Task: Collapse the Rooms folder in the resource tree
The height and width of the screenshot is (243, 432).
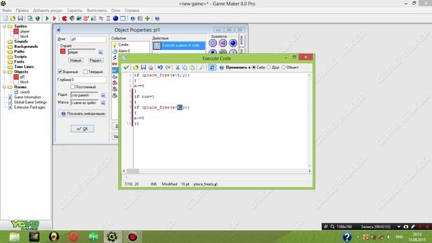Action: click(x=5, y=87)
